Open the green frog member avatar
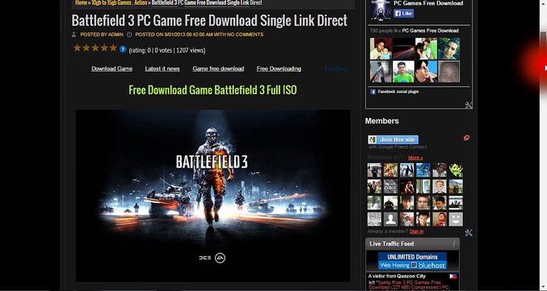547x291 pixels. pos(456,171)
